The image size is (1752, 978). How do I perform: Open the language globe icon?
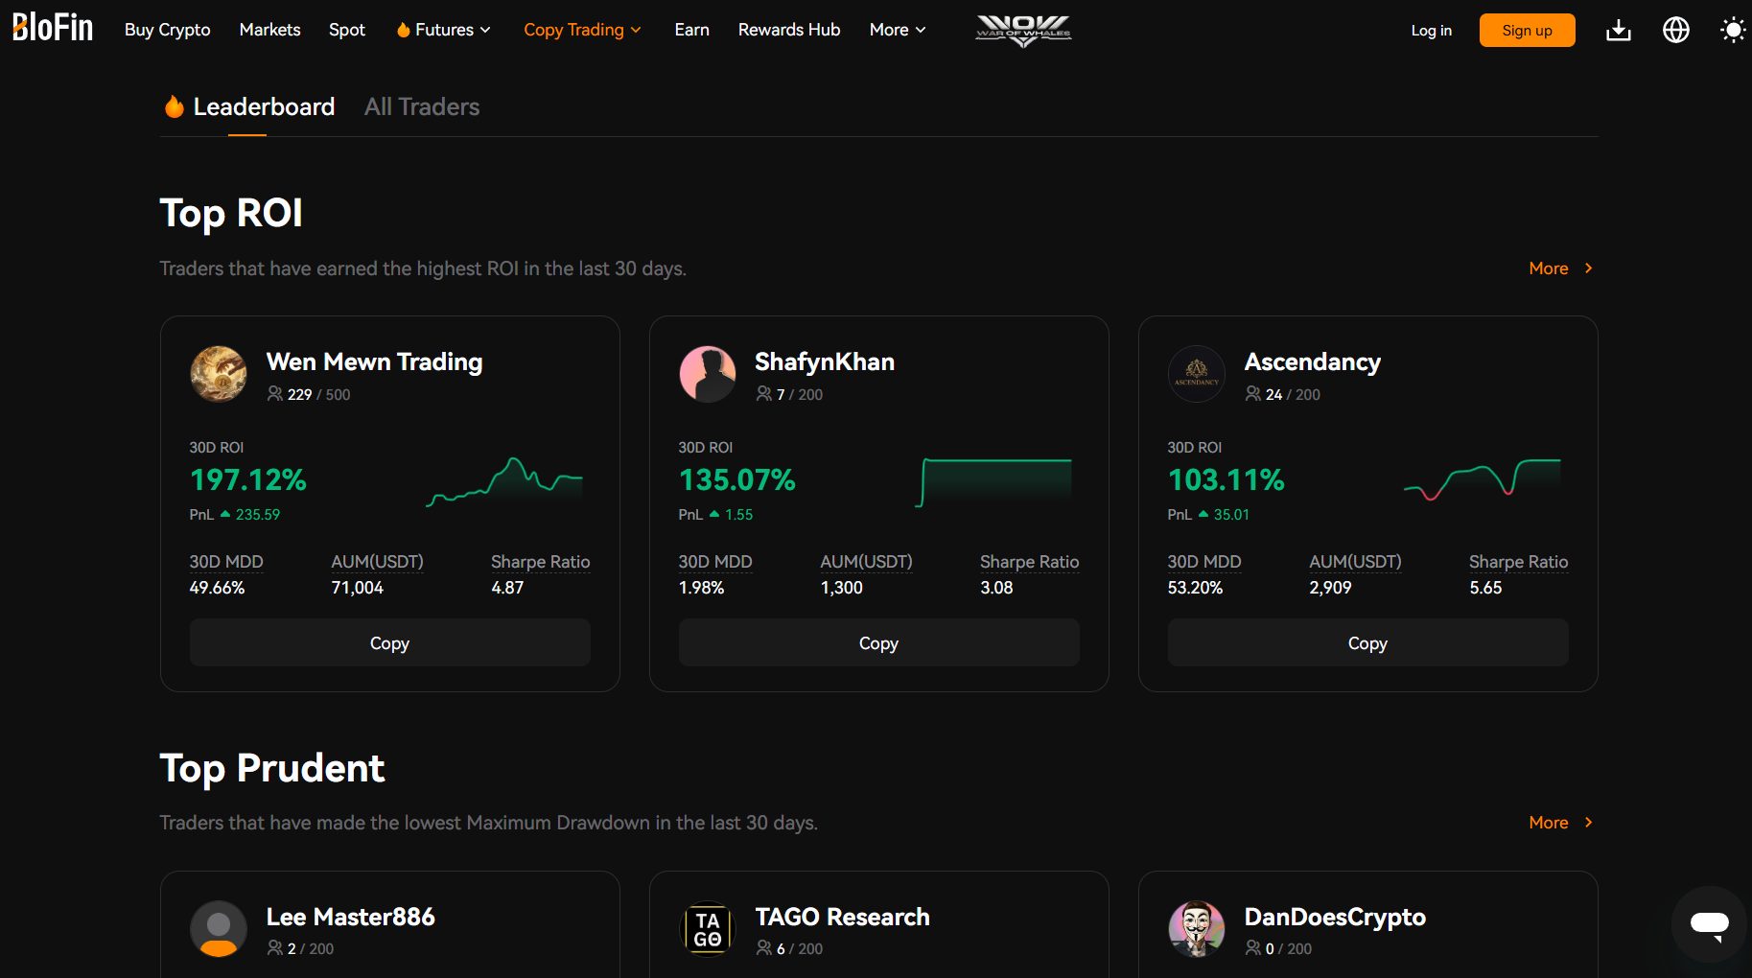1675,31
